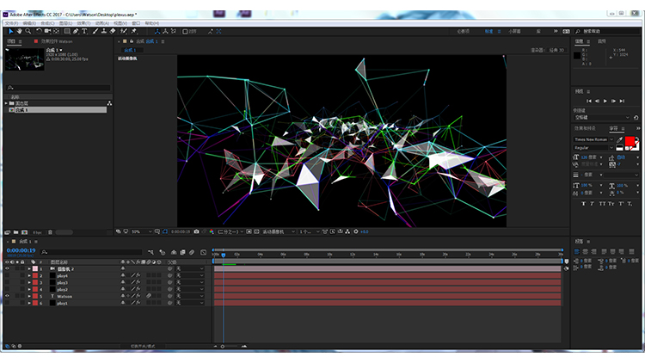The image size is (645, 363).
Task: Open the Regular font style dropdown
Action: pyautogui.click(x=593, y=148)
